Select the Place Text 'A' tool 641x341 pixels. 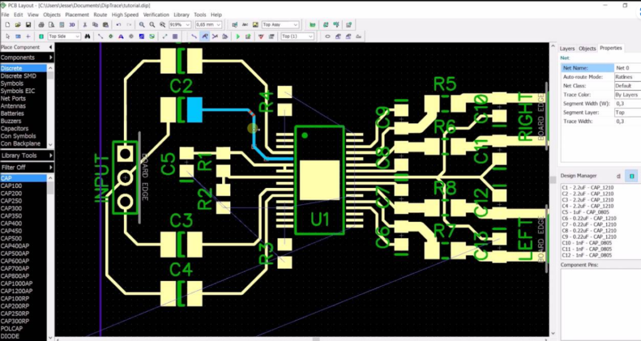(121, 37)
